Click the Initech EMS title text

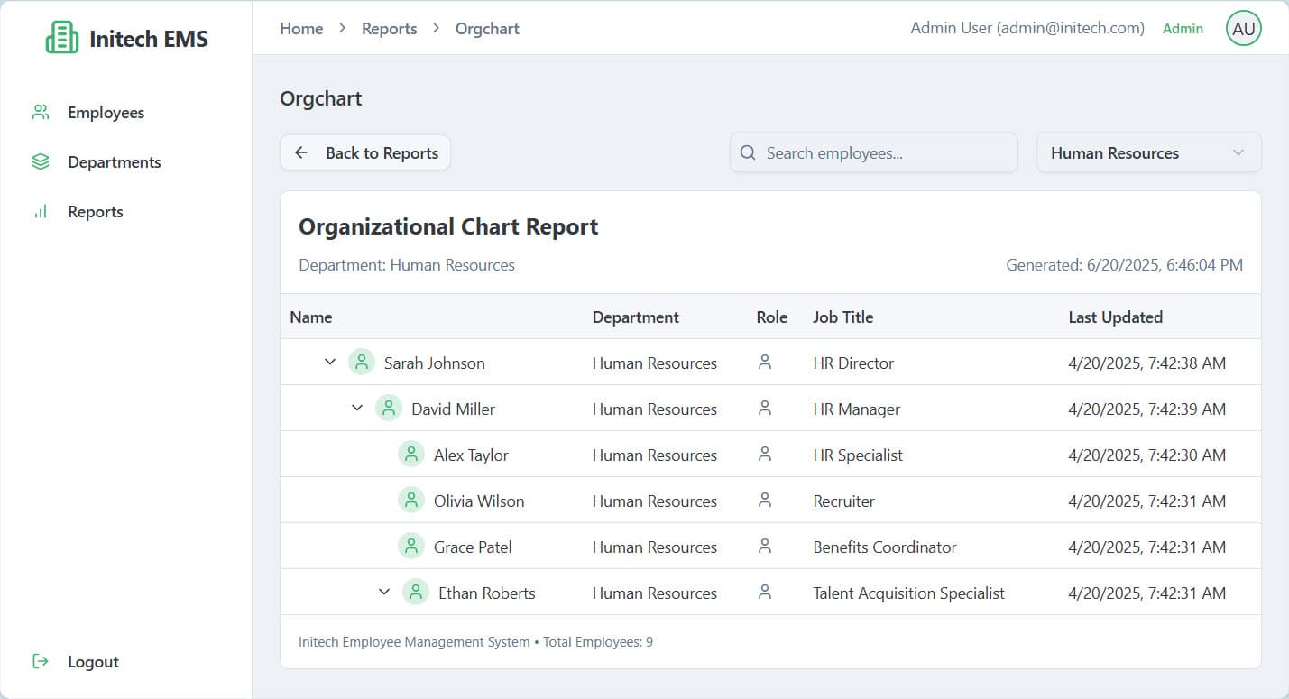click(149, 39)
